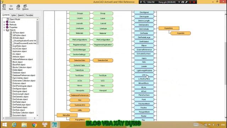Click the Hide toolbar icon

point(4,7)
